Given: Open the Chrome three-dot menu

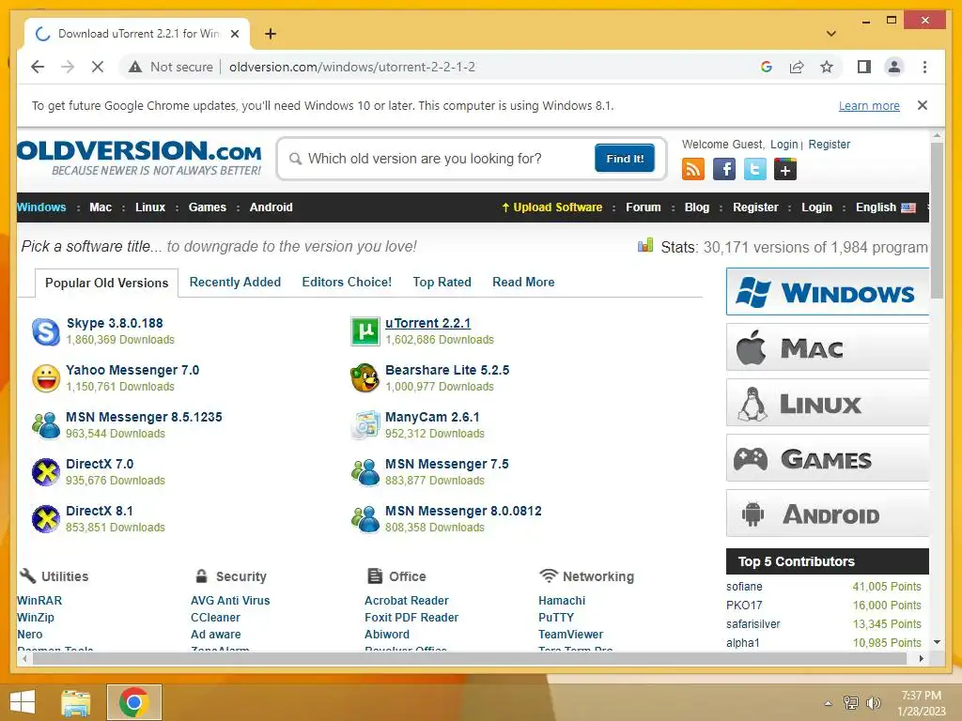Looking at the screenshot, I should click(924, 67).
